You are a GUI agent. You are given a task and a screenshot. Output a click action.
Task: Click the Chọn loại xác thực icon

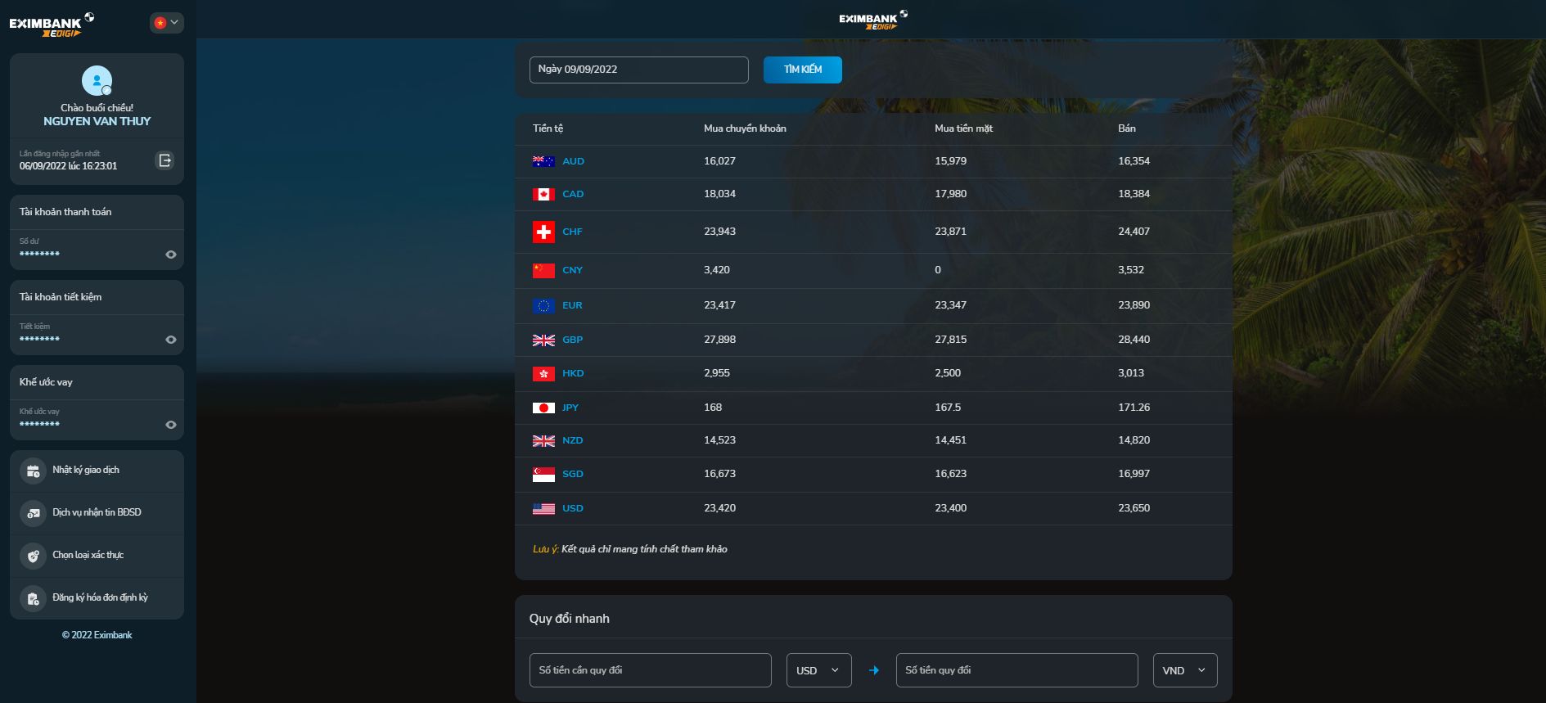(33, 556)
